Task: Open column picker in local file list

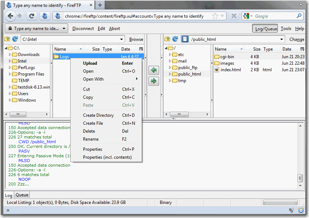Action: click(141, 49)
